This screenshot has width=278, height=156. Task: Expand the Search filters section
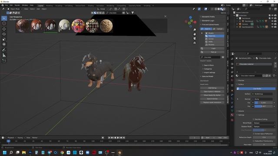tap(208, 65)
